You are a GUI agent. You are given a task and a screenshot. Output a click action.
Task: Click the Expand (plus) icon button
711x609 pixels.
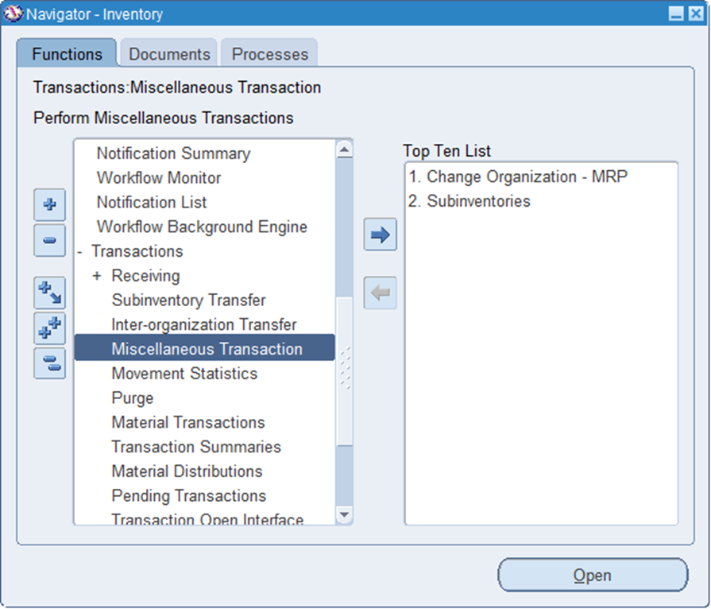[x=49, y=205]
